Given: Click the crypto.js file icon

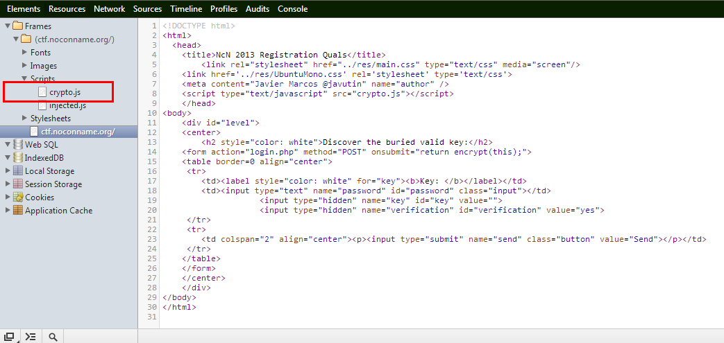Looking at the screenshot, I should pyautogui.click(x=42, y=92).
